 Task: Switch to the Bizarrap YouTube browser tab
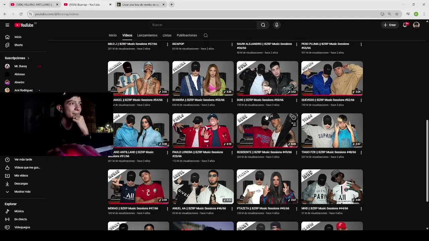87,4
